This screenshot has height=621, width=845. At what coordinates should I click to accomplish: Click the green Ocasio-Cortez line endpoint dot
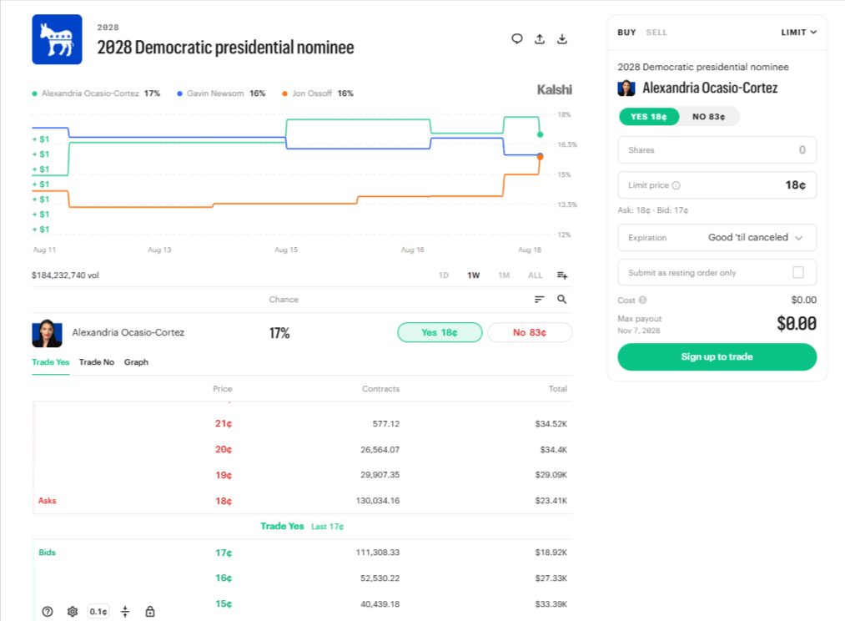coord(540,134)
